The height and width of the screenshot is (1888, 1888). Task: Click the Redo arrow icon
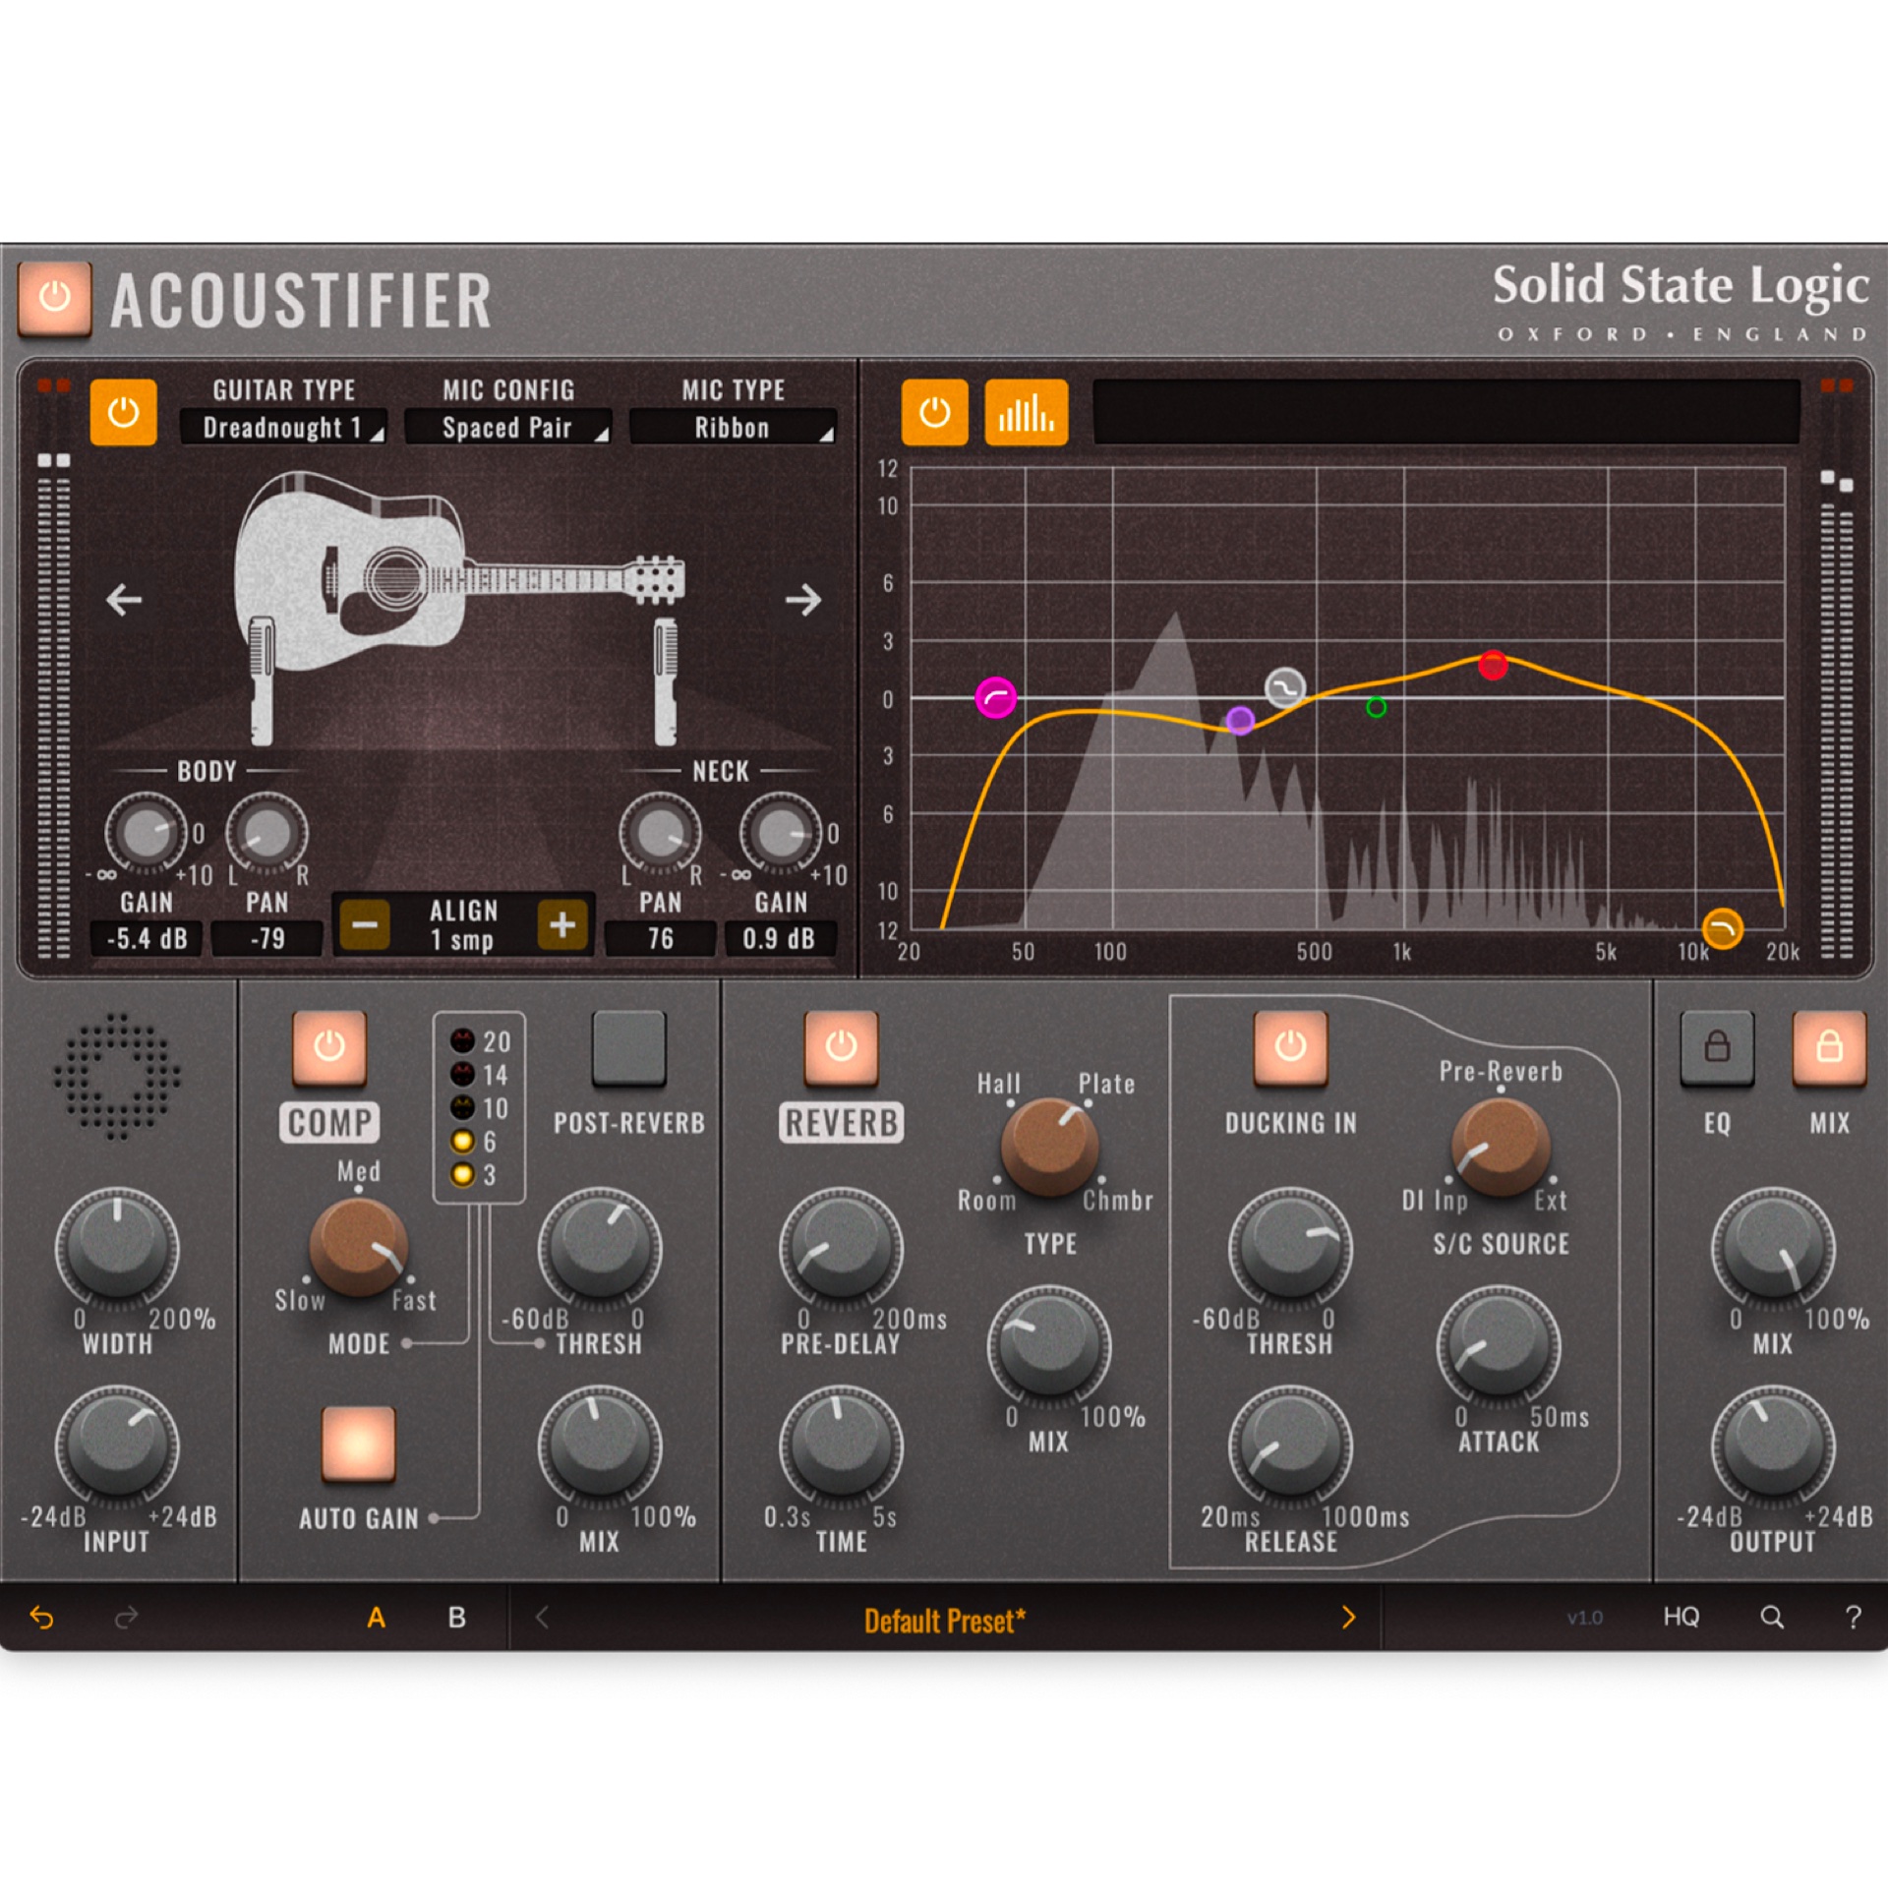point(126,1618)
